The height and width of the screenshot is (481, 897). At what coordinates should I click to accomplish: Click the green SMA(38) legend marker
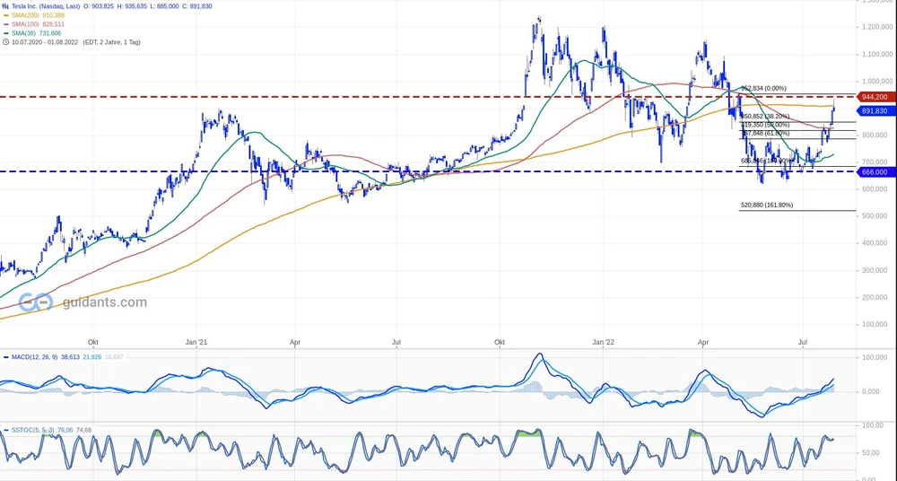pyautogui.click(x=6, y=32)
